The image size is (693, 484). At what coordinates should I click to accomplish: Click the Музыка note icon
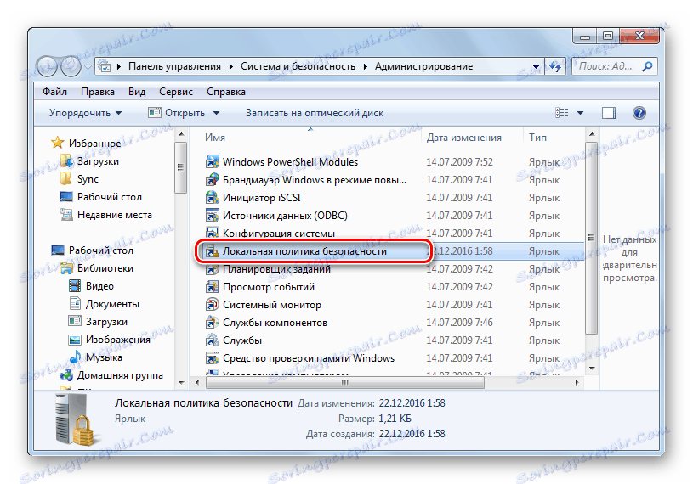pos(76,357)
